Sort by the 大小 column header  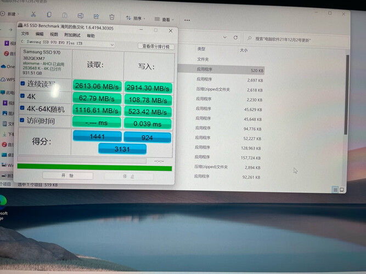(x=244, y=50)
